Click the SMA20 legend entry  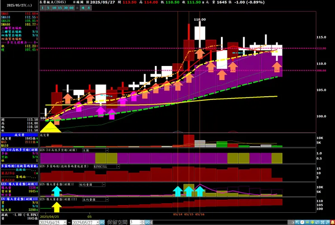[x=19, y=21]
